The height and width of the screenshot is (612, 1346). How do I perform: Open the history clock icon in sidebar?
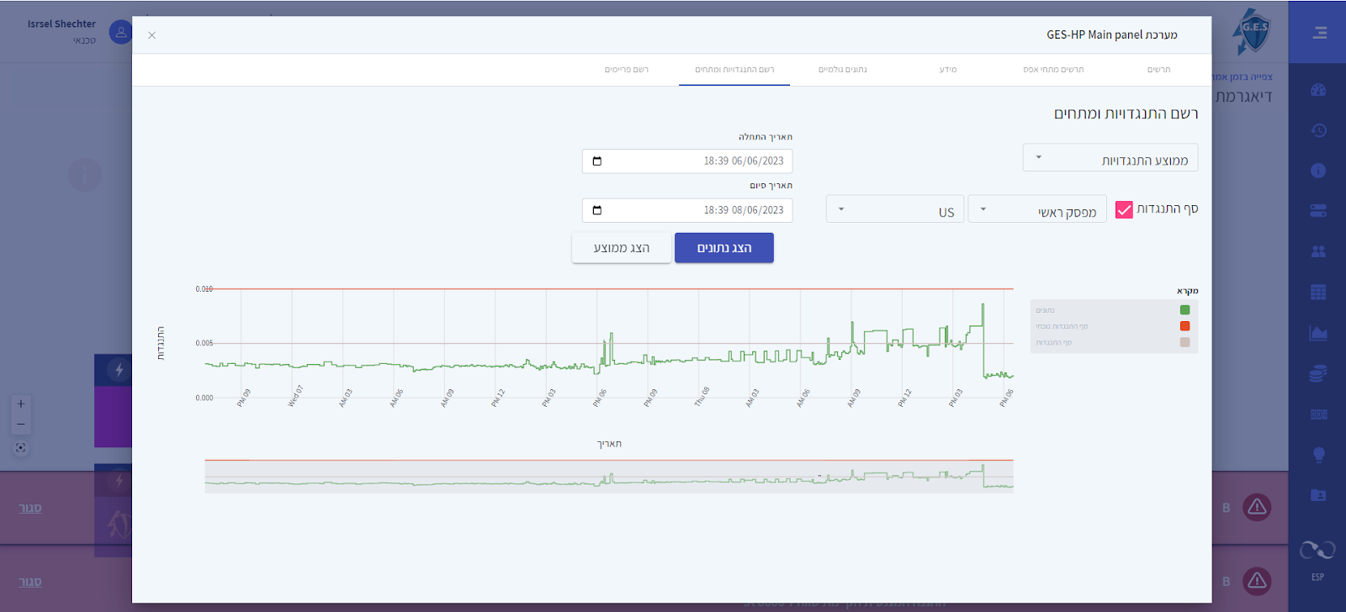tap(1318, 130)
